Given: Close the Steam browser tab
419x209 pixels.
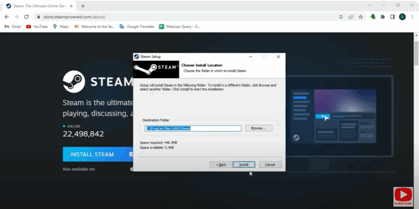Looking at the screenshot, I should [x=71, y=6].
